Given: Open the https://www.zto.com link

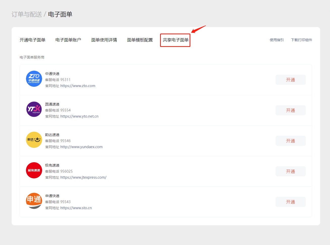Looking at the screenshot, I should [78, 86].
